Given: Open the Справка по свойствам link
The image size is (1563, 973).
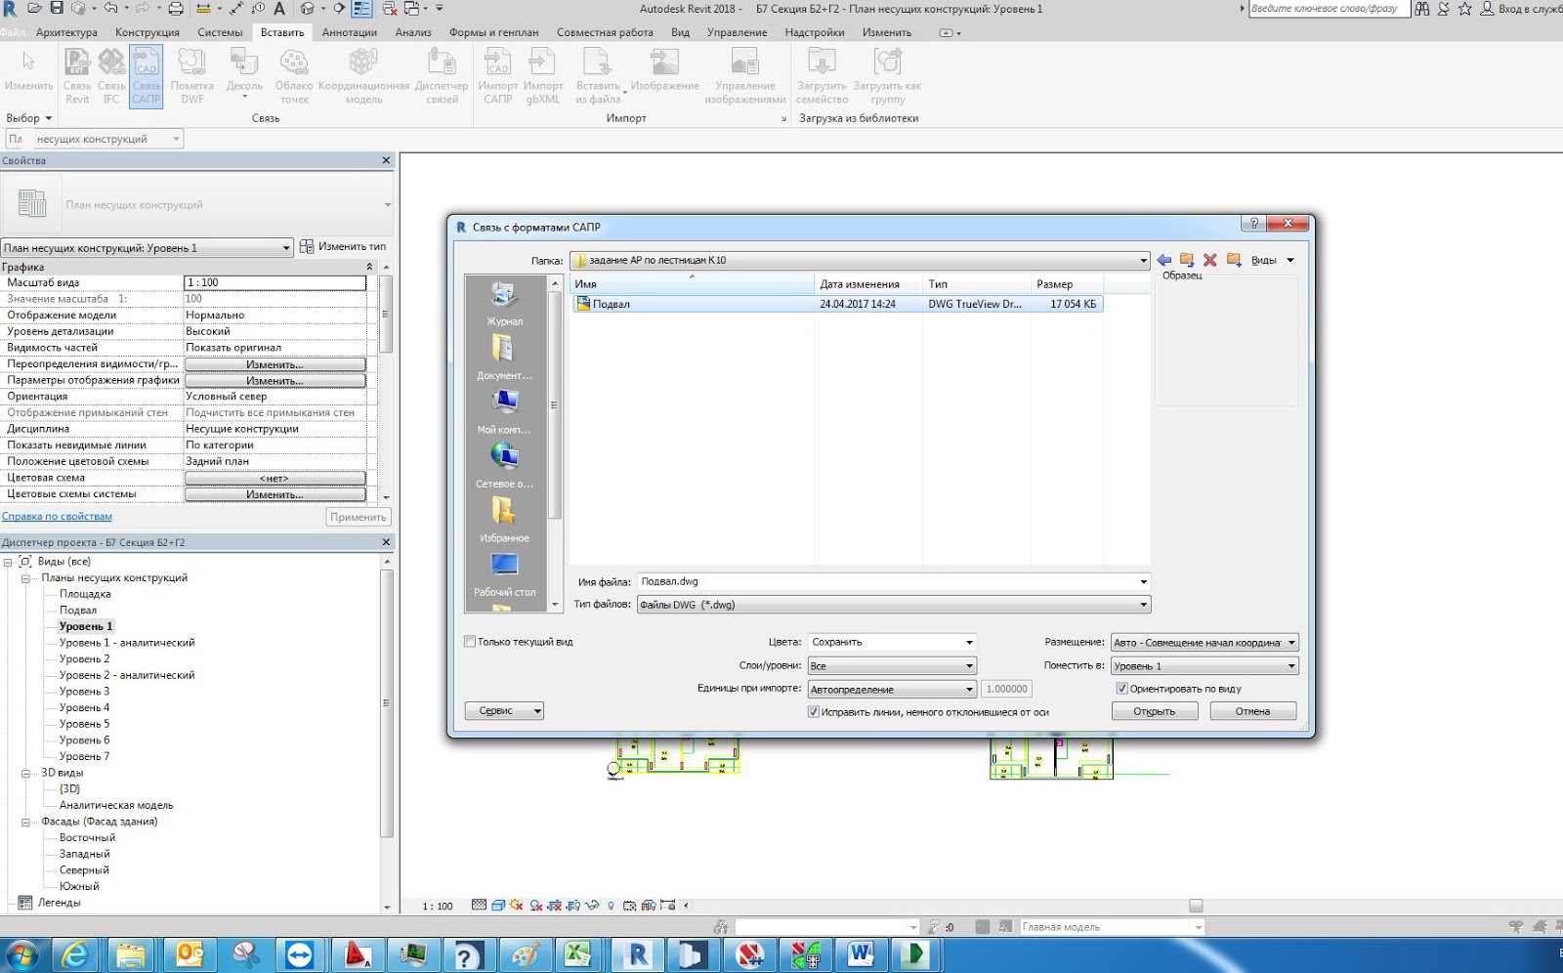Looking at the screenshot, I should (57, 517).
